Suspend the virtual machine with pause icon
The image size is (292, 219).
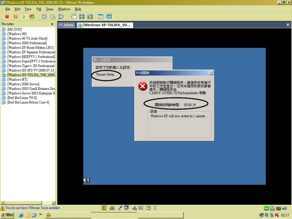click(15, 16)
